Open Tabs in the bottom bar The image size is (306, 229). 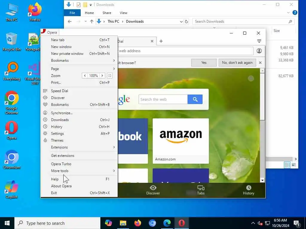pos(201,190)
